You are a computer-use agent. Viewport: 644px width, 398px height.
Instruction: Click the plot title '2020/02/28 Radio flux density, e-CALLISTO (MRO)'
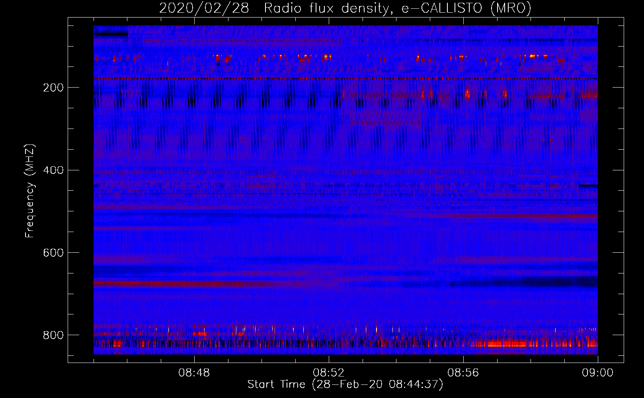[x=345, y=8]
